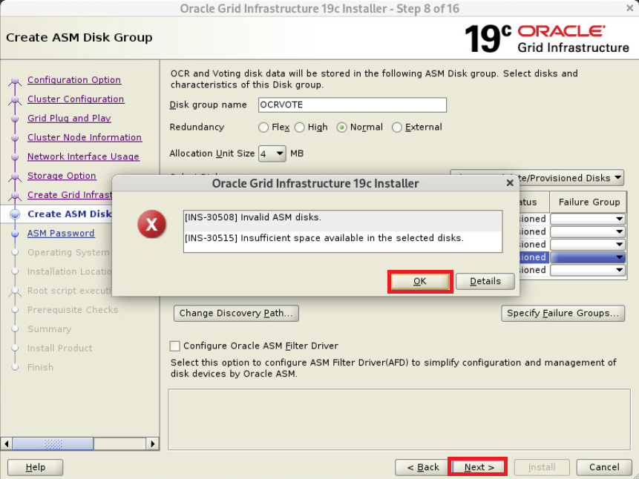639x479 pixels.
Task: Open Details of the error dialog
Action: coord(485,281)
